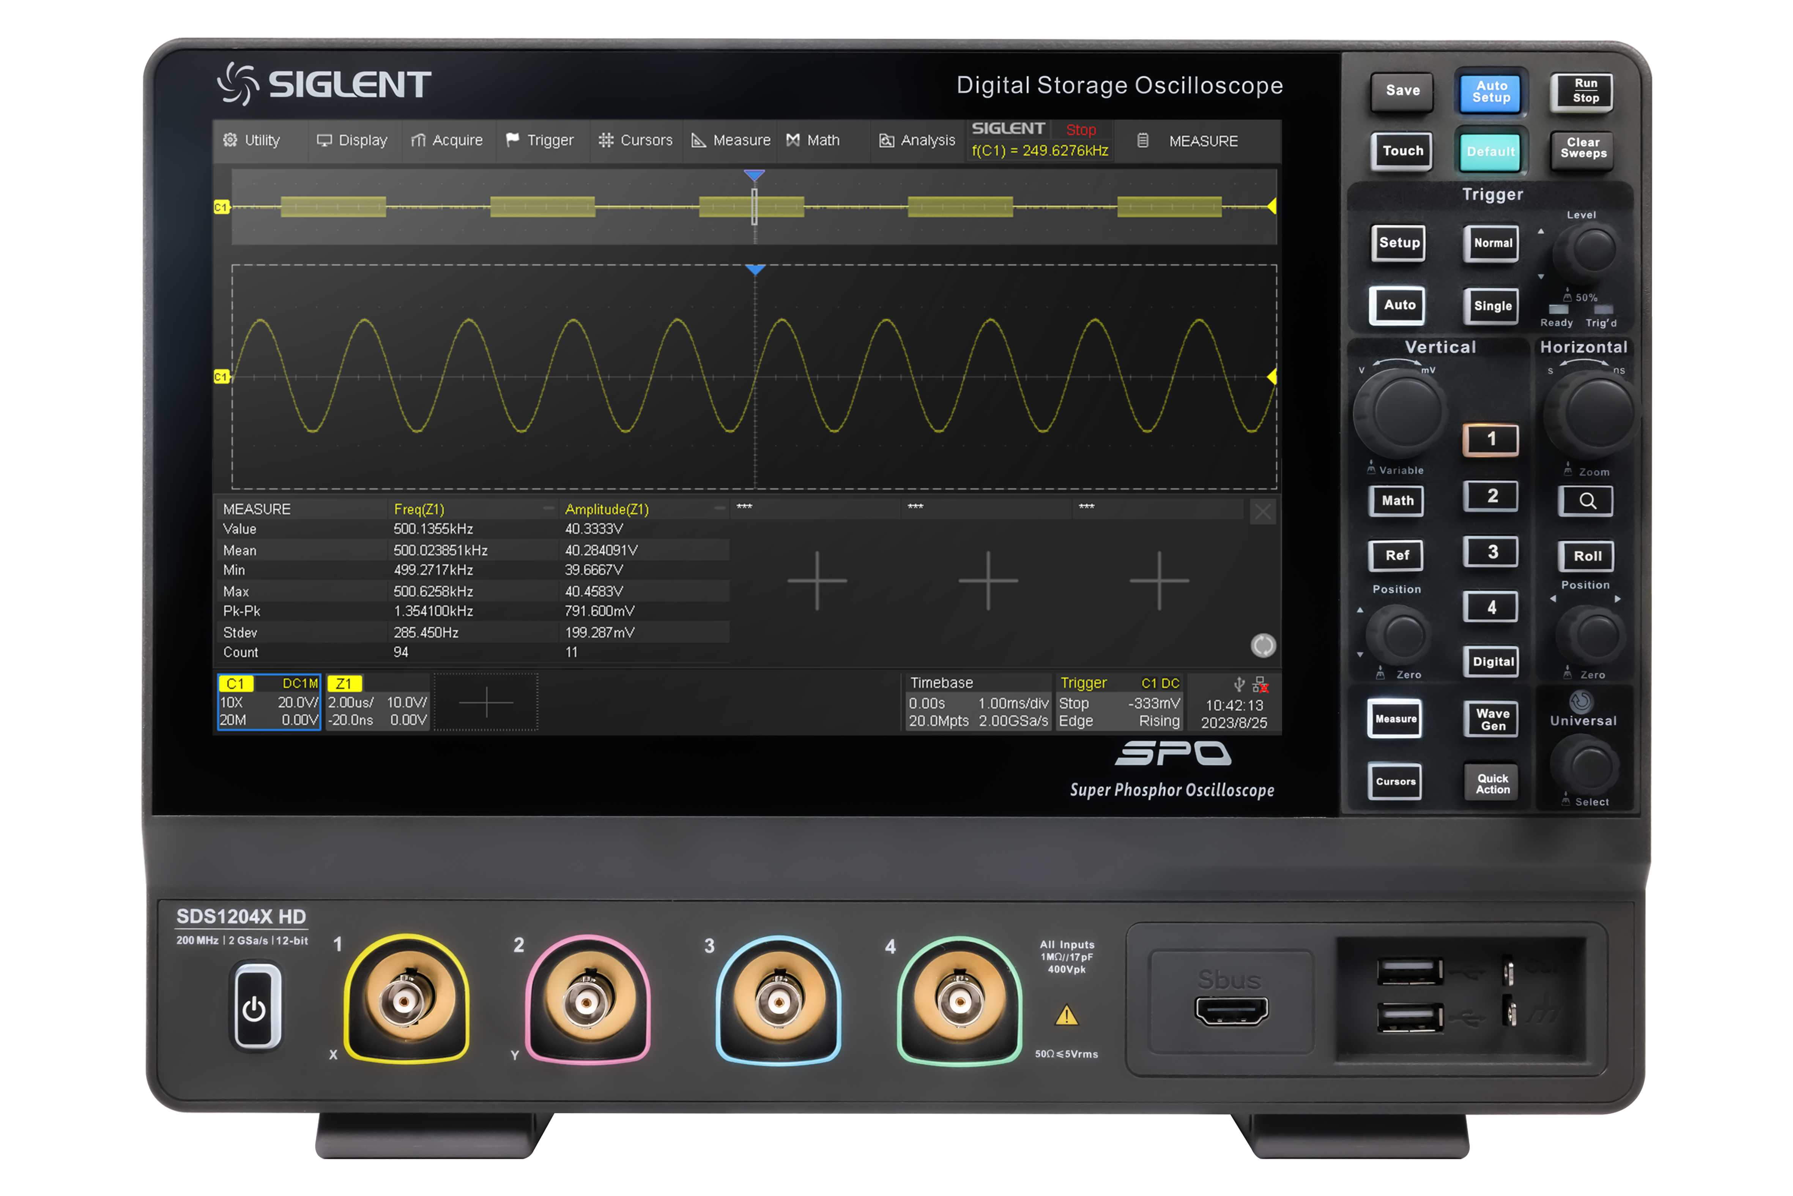Click the MEASURE side-panel label in menu bar

tap(1203, 141)
